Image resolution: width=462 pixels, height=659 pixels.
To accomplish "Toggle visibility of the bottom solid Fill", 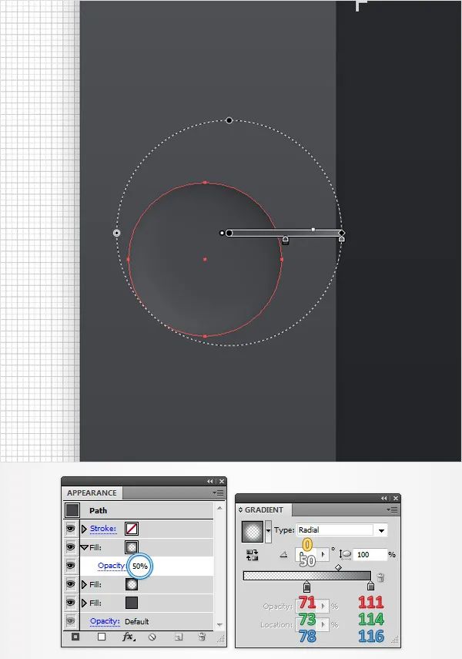I will click(71, 603).
